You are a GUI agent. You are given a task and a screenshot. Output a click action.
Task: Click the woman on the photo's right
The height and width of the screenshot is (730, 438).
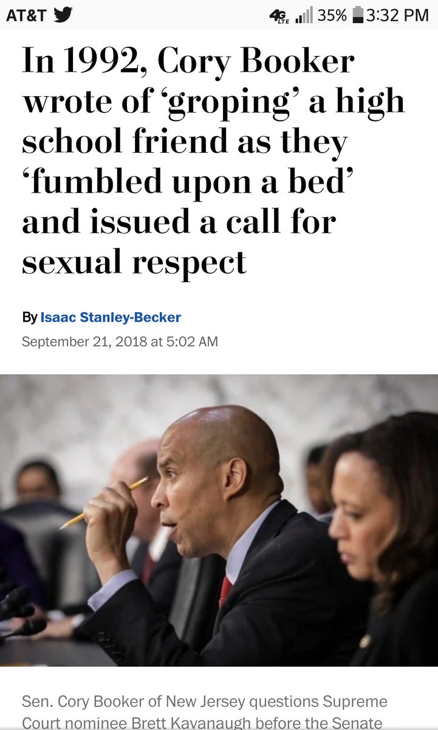click(383, 538)
